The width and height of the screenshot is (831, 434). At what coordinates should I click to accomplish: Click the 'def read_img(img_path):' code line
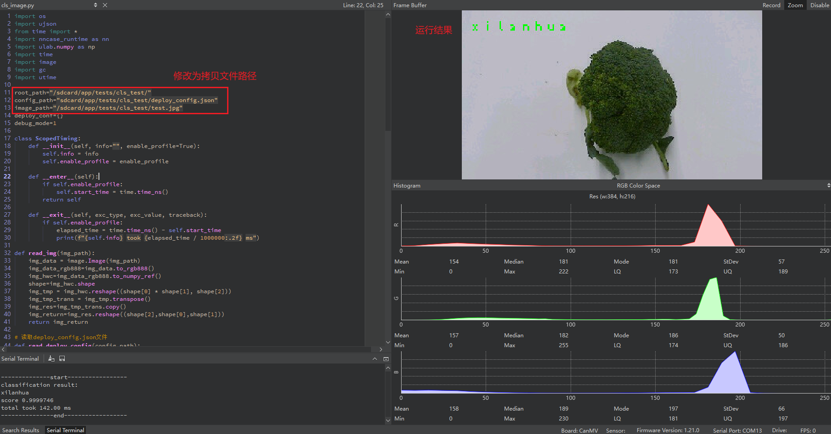tap(54, 253)
